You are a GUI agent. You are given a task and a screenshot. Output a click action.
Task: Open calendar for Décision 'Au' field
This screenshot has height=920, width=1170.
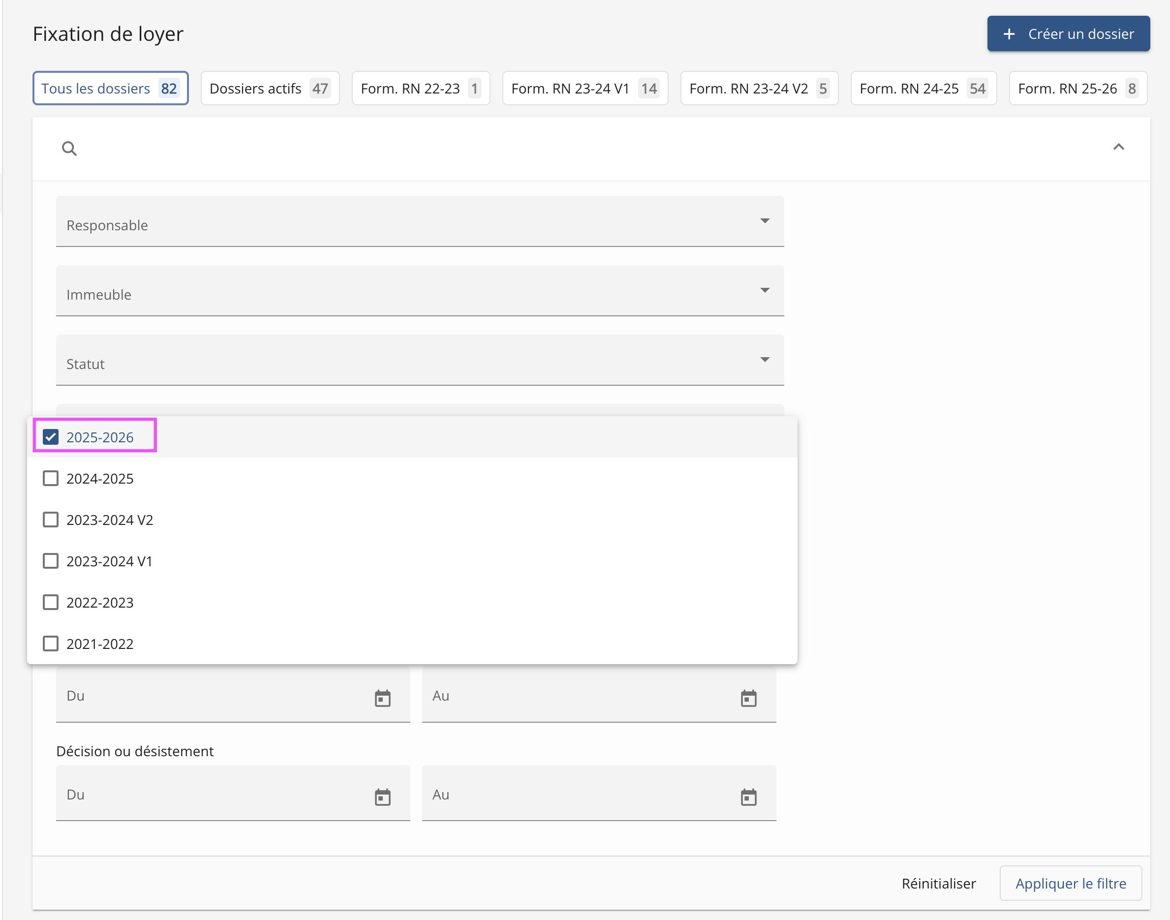pyautogui.click(x=748, y=797)
